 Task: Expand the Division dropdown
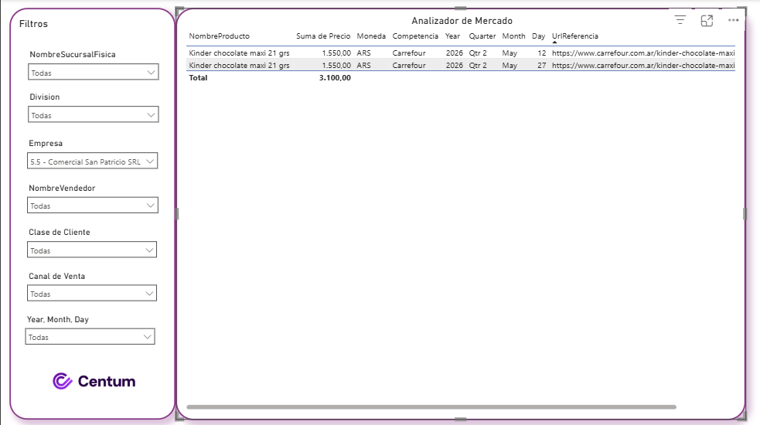(x=93, y=115)
